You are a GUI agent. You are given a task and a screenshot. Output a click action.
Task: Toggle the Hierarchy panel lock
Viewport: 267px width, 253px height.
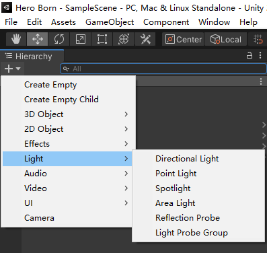pos(250,55)
